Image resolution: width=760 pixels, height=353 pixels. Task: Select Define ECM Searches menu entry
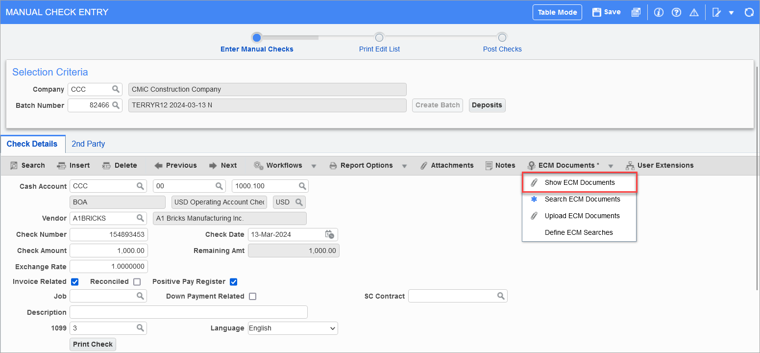point(579,232)
